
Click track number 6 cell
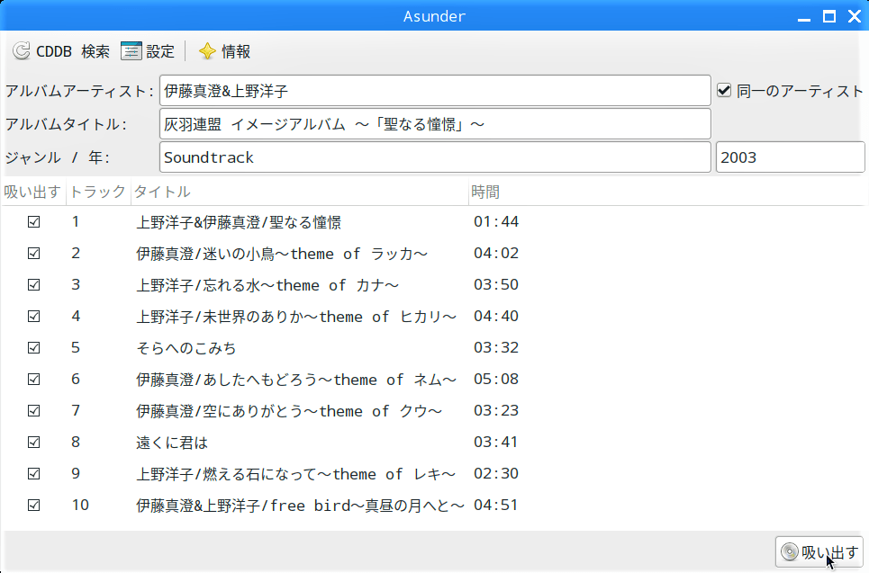pos(76,380)
